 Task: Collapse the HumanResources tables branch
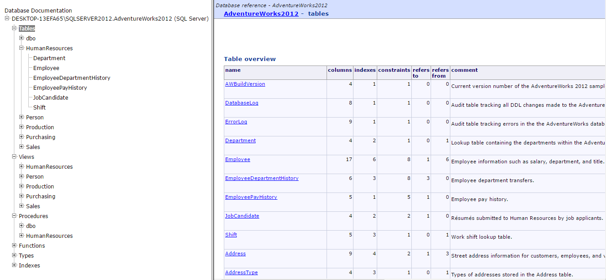click(22, 48)
